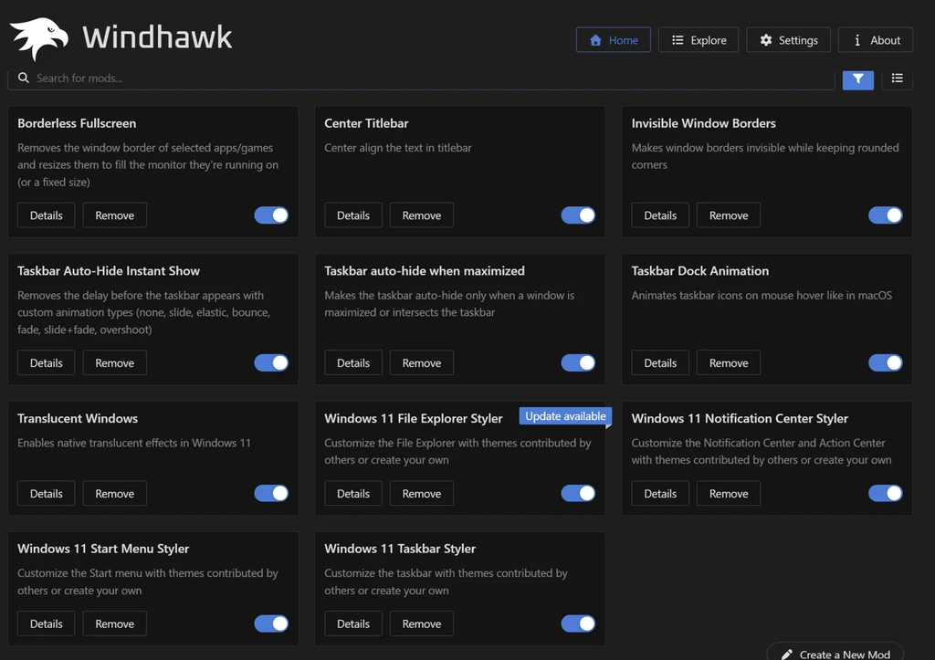Show Details for Taskbar auto-hide when maximized
The height and width of the screenshot is (660, 935).
[353, 362]
